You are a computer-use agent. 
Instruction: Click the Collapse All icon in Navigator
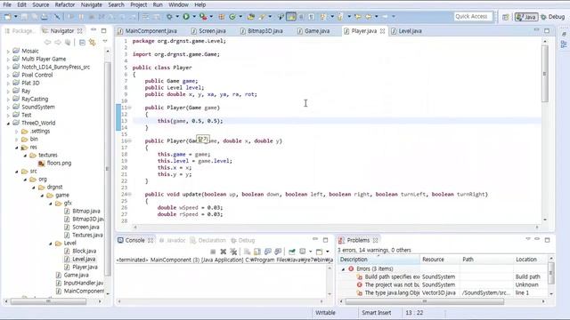coord(82,43)
